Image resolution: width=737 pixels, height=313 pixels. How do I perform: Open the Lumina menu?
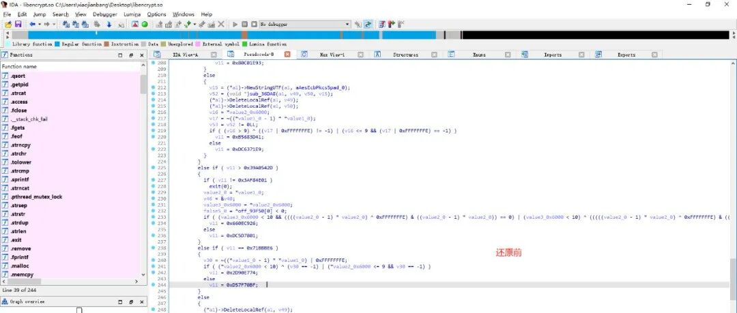(132, 14)
